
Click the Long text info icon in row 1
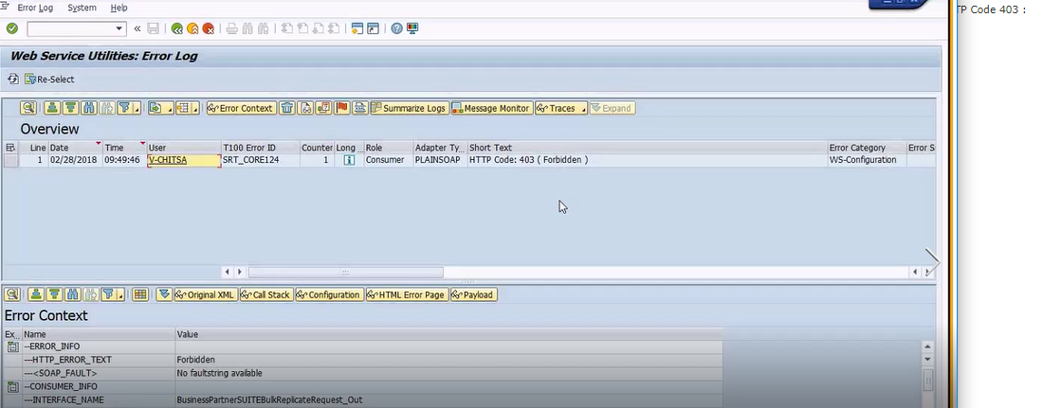click(x=348, y=161)
